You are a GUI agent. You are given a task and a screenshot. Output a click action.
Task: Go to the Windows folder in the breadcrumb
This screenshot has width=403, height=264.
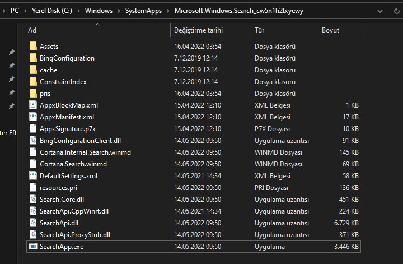(x=98, y=11)
